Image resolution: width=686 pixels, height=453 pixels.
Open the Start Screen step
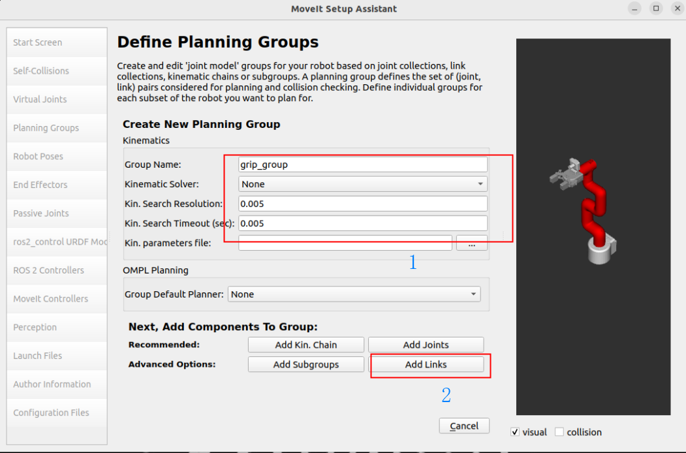[57, 42]
